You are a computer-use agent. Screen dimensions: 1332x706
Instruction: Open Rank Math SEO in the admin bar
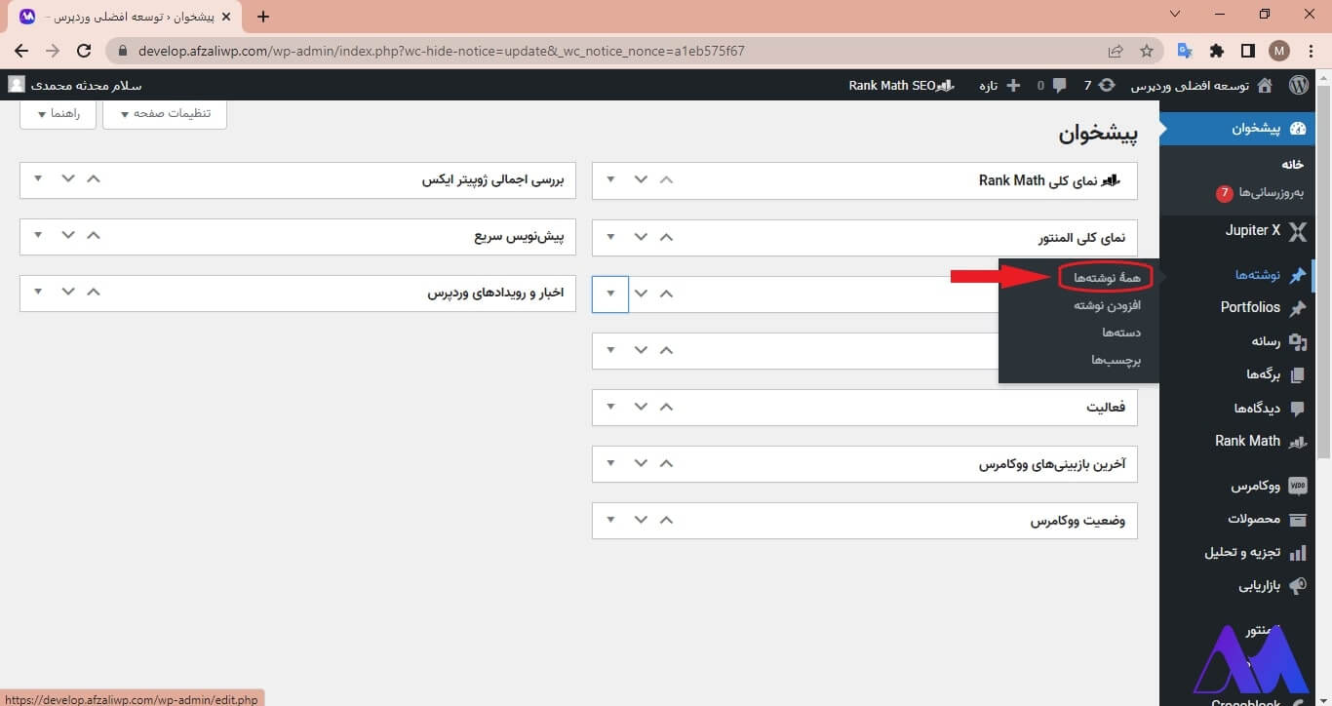tap(901, 86)
